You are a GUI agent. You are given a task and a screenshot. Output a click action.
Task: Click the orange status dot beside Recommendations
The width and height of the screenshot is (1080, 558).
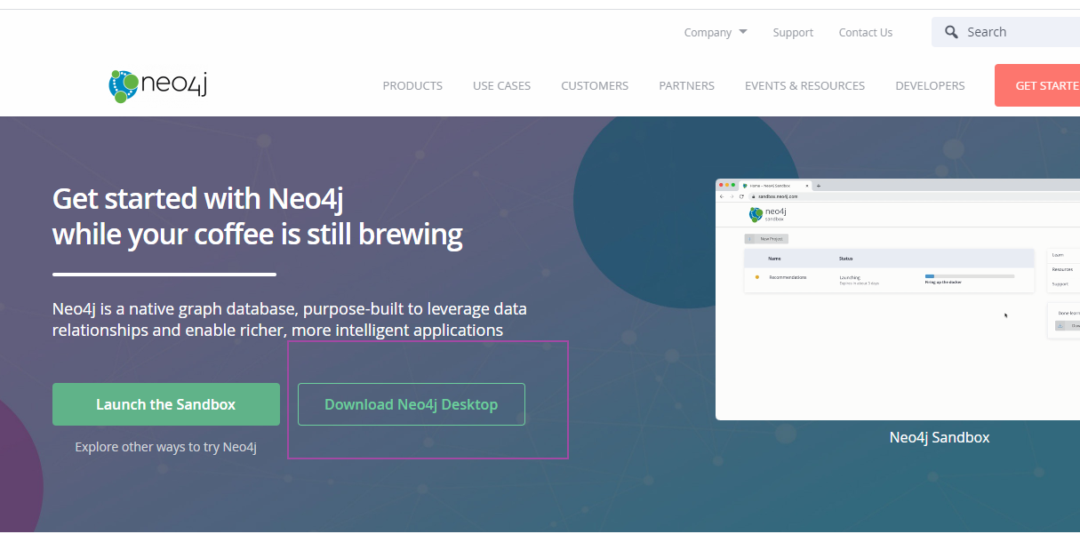click(757, 277)
